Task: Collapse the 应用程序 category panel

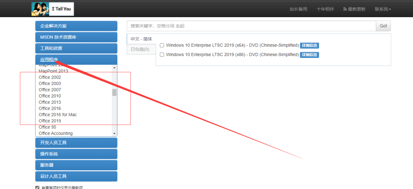Action: click(76, 59)
